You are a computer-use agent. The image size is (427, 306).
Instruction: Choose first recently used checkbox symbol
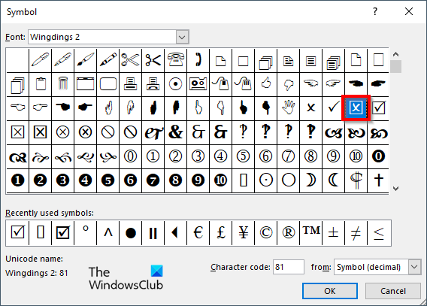tap(17, 233)
